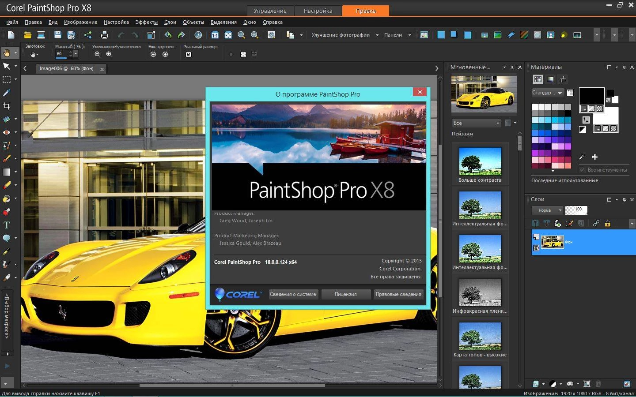This screenshot has width=636, height=397.
Task: Toggle foreground transparent material button
Action: 600,109
